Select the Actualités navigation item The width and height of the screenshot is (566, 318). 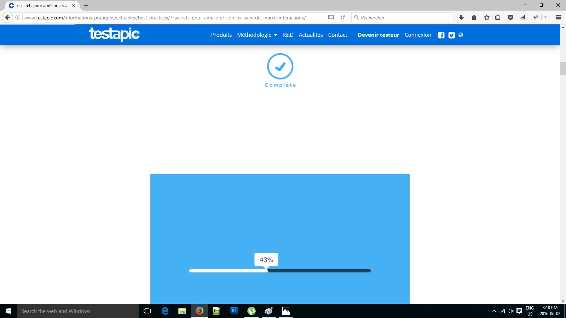coord(311,35)
